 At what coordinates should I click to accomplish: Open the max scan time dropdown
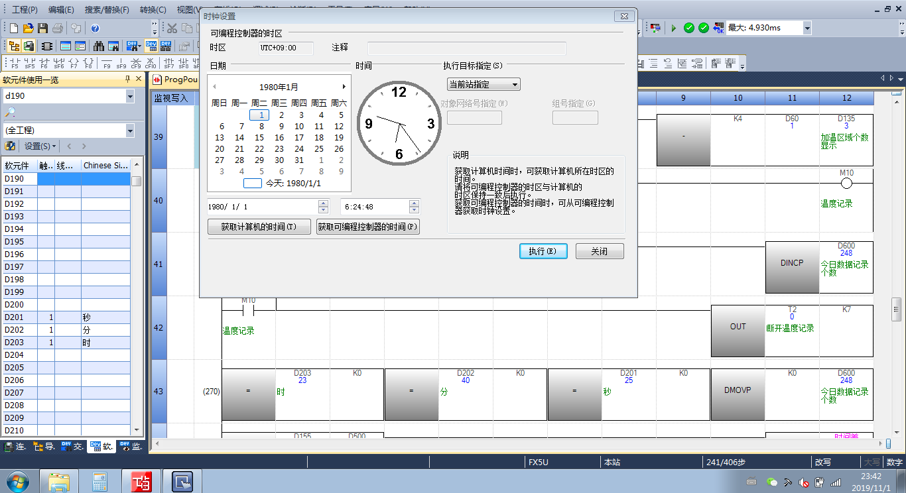(807, 28)
